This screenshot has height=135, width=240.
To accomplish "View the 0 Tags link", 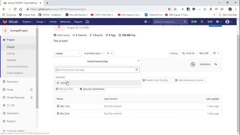I will click(111, 35).
